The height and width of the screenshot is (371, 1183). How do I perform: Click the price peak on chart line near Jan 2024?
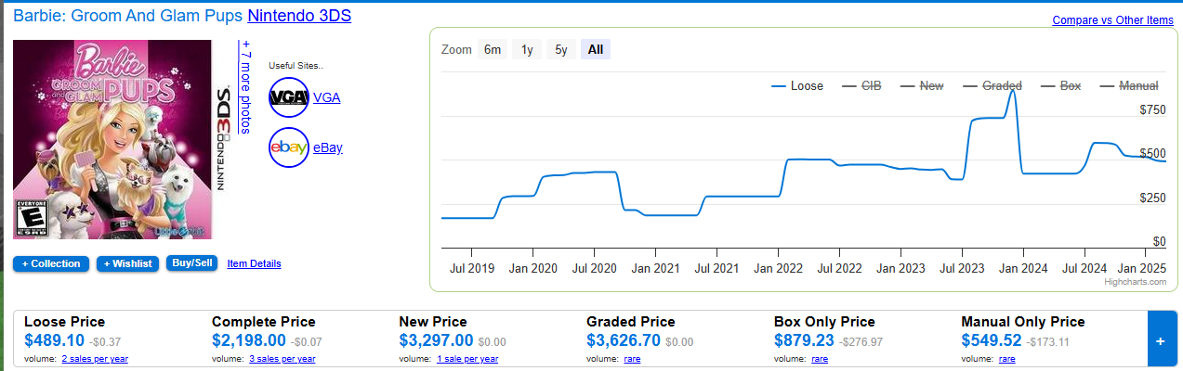[1012, 91]
